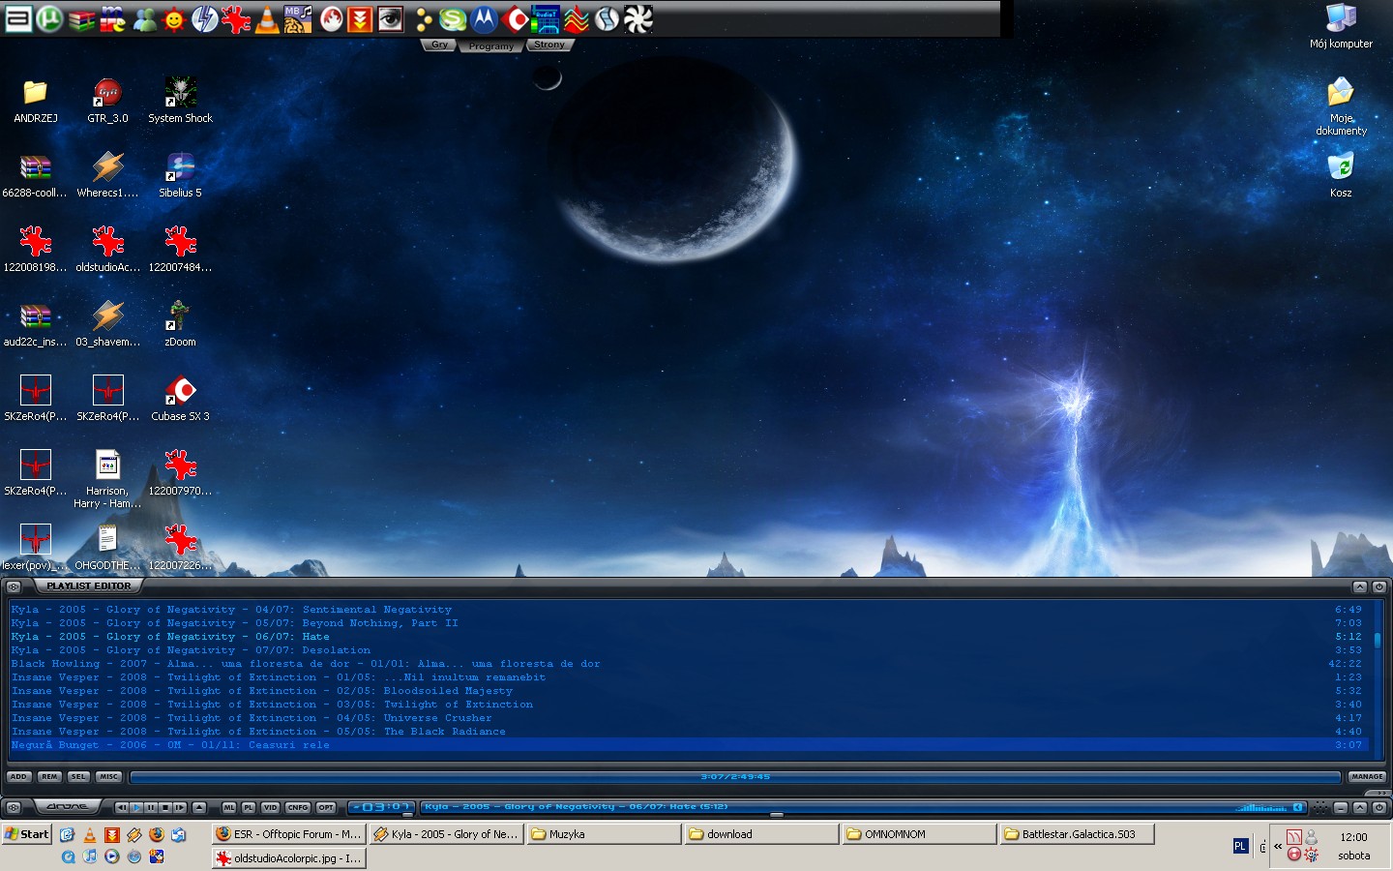Viewport: 1393px width, 871px height.
Task: Expand hidden system tray icons
Action: tap(1278, 846)
